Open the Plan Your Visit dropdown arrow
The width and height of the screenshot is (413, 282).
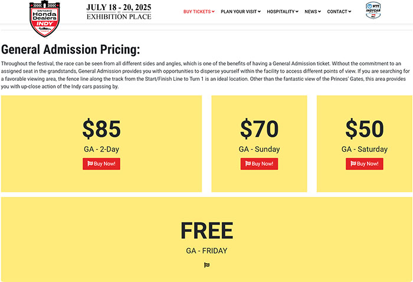coord(258,12)
